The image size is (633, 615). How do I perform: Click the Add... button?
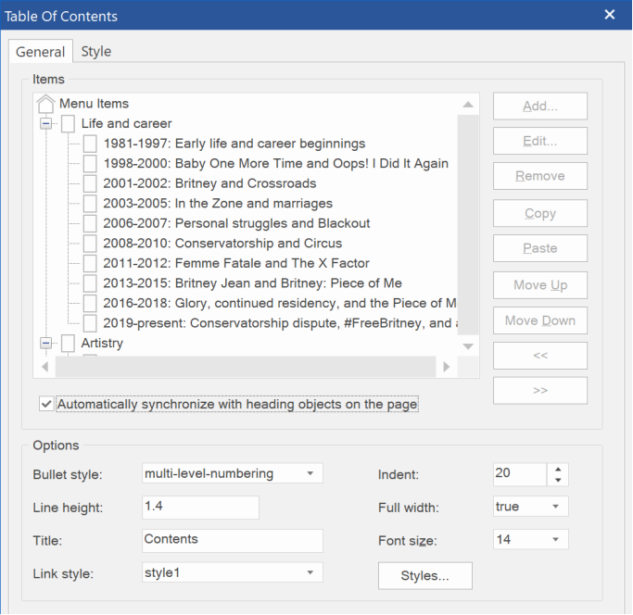coord(540,107)
